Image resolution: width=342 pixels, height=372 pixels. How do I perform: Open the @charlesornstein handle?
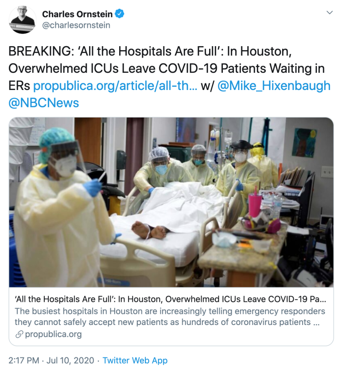click(76, 25)
